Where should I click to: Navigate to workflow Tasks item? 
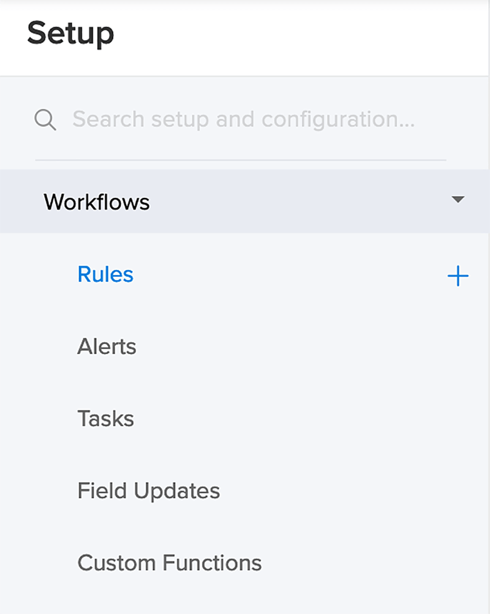pyautogui.click(x=106, y=418)
